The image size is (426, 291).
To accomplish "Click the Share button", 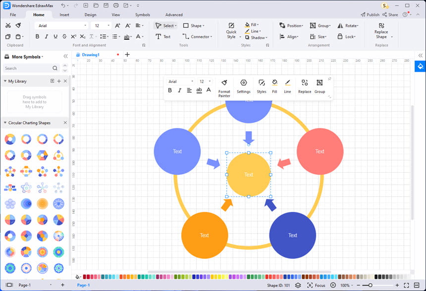I will tap(390, 15).
